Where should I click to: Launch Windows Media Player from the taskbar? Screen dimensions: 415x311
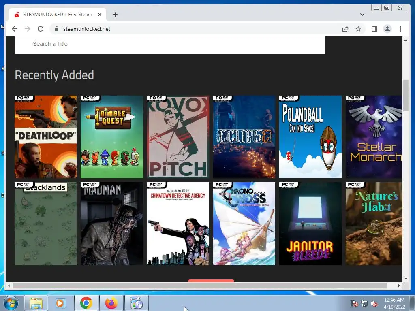click(61, 303)
